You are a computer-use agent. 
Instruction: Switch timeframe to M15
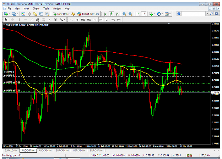83,20
